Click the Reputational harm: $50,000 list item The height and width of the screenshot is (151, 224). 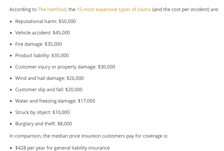click(x=45, y=21)
